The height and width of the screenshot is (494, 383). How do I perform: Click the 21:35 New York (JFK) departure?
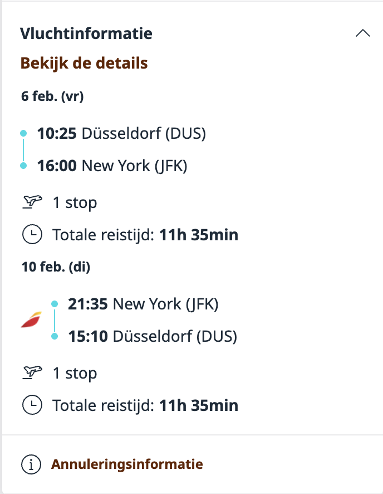[143, 304]
